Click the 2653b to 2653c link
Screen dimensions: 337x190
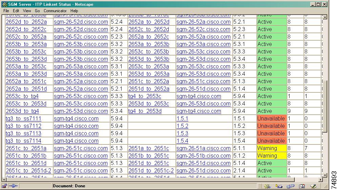tap(26, 52)
